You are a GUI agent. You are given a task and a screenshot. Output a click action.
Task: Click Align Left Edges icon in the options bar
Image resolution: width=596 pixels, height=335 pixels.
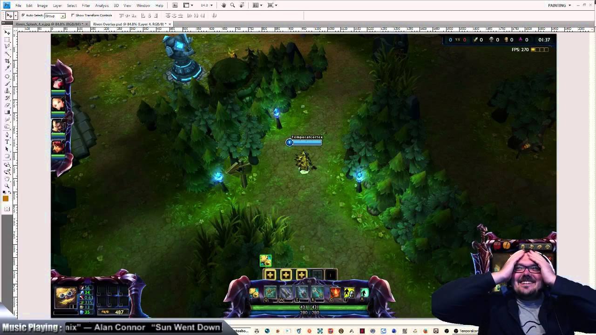pyautogui.click(x=143, y=15)
